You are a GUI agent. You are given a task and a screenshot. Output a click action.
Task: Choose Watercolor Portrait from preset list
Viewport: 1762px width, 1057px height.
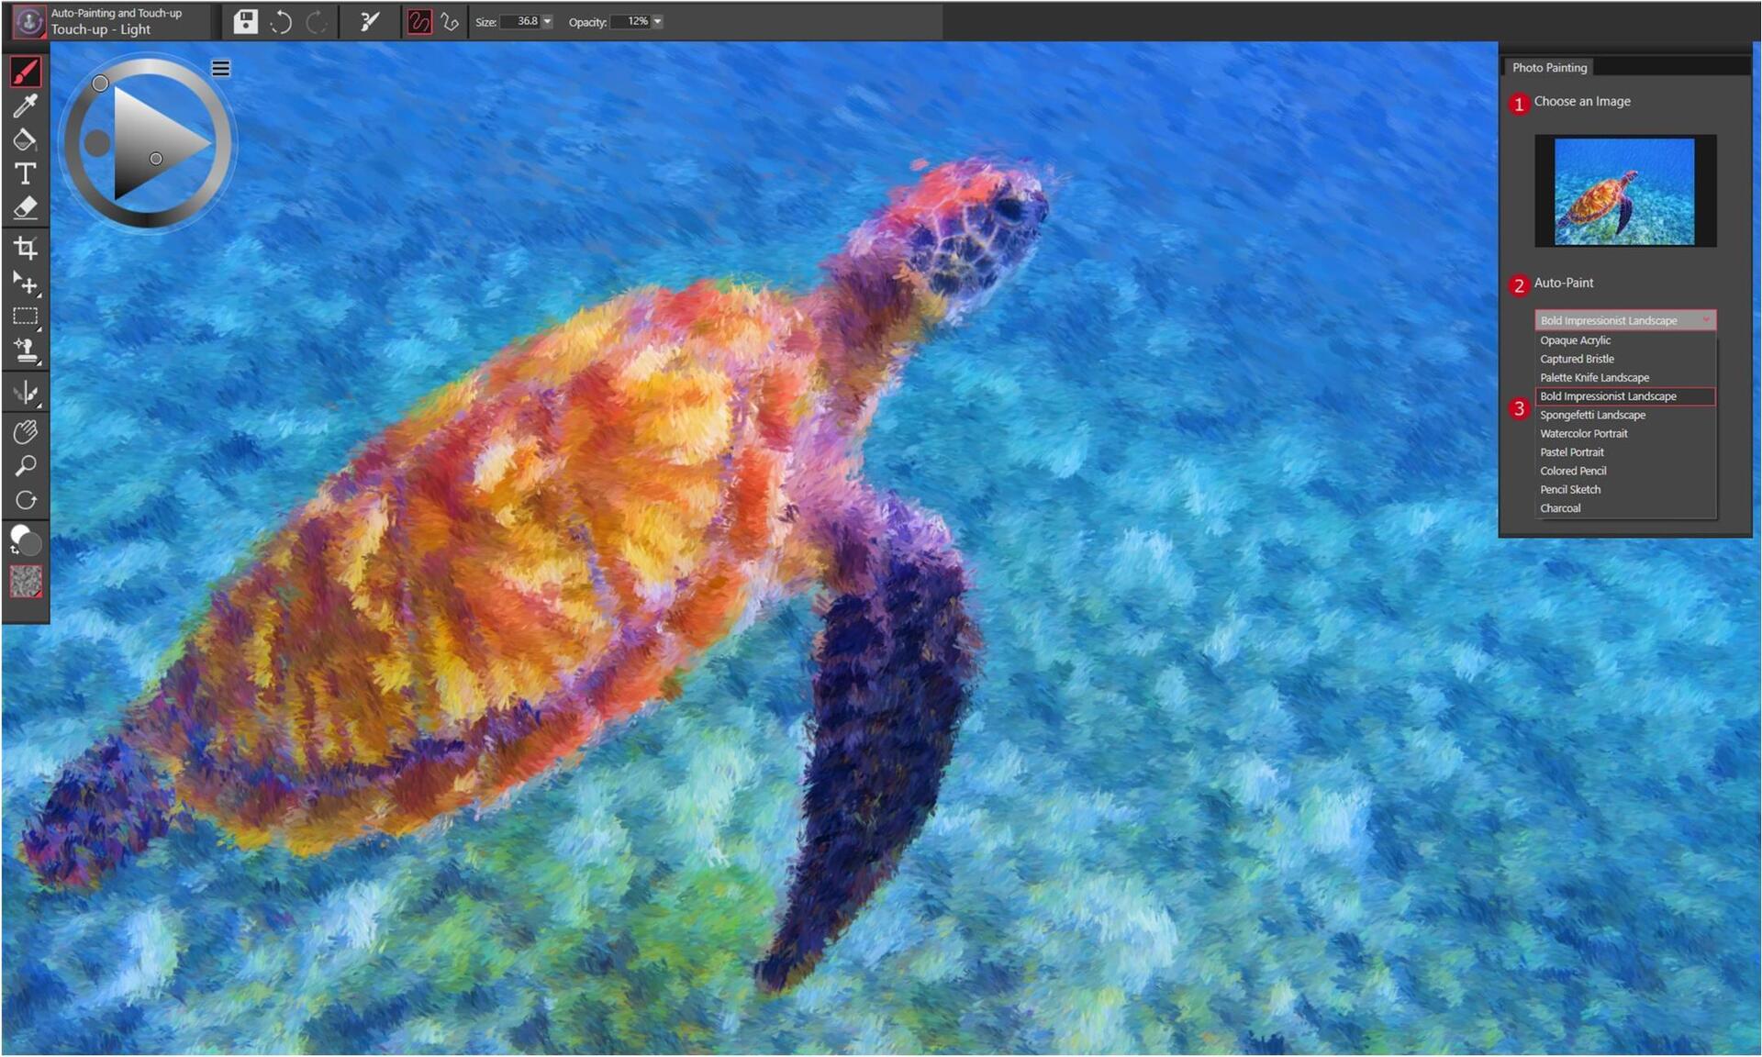(1583, 433)
